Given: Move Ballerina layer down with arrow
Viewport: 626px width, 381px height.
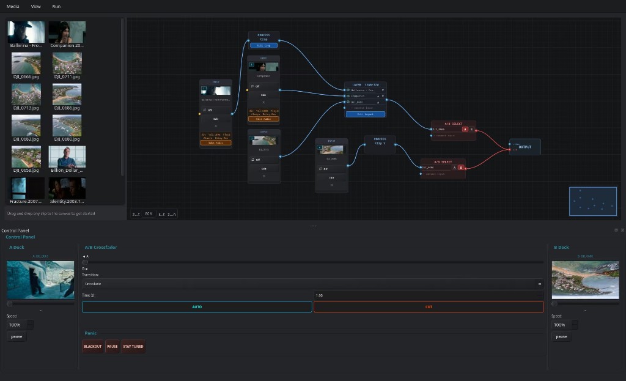Looking at the screenshot, I should pyautogui.click(x=383, y=91).
